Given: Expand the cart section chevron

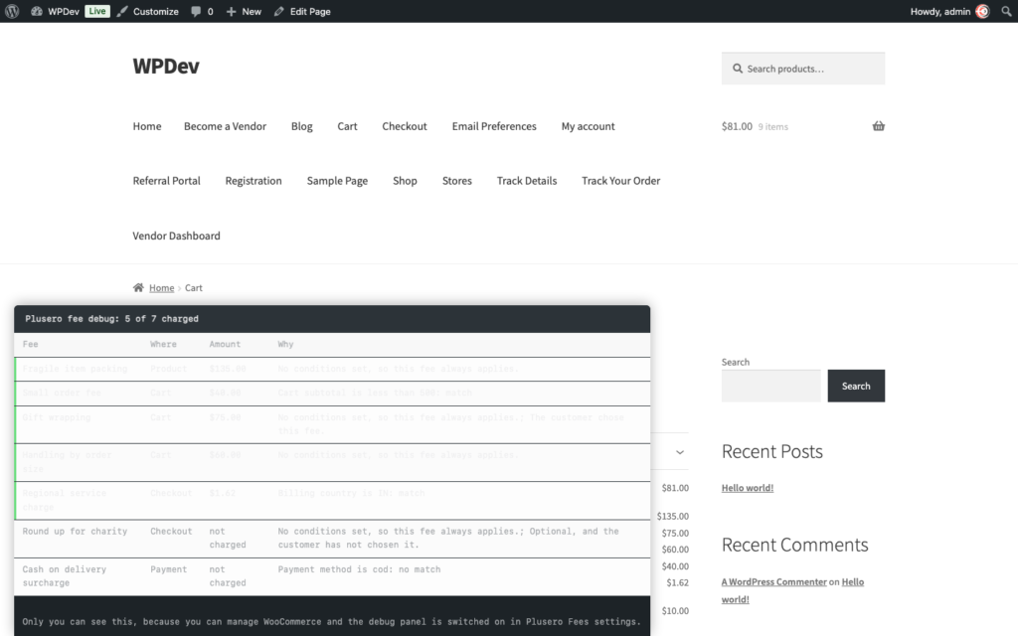Looking at the screenshot, I should [x=680, y=452].
